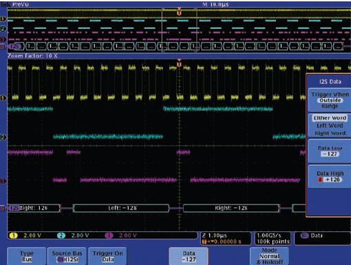Image resolution: width=351 pixels, height=265 pixels.
Task: Click the 1.00GS/s 100k points readout
Action: pos(273,238)
